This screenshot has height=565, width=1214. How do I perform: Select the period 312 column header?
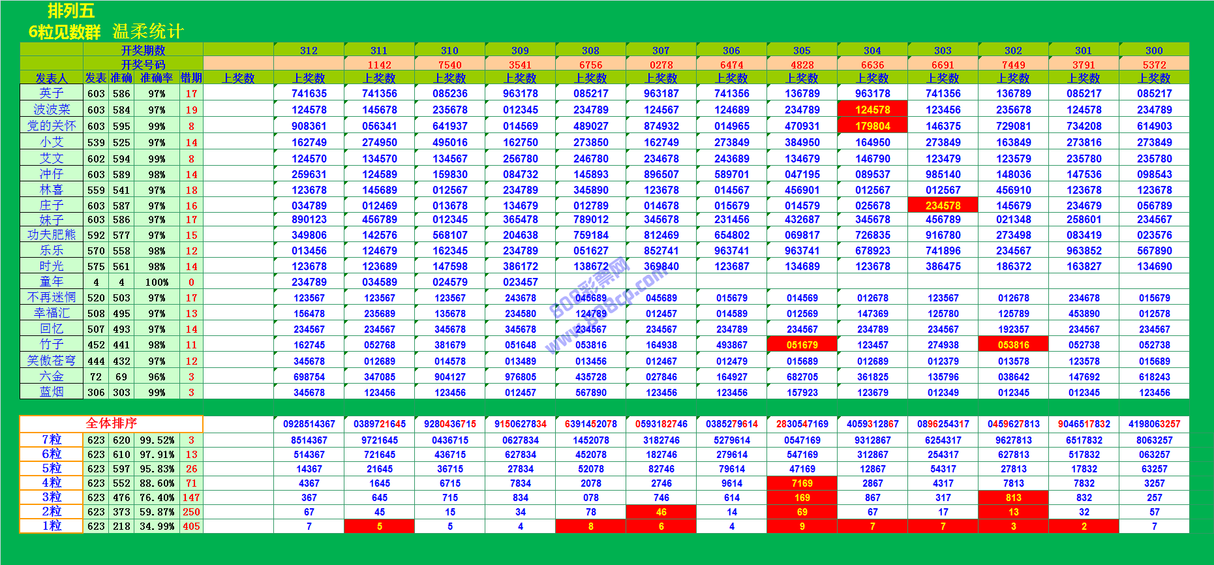[309, 50]
